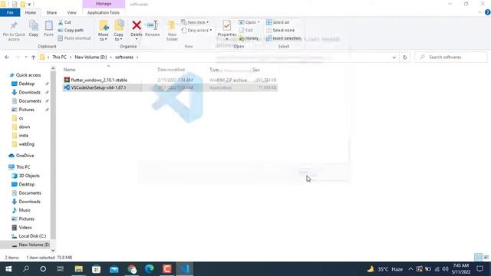Switch to the View tab

pyautogui.click(x=71, y=12)
